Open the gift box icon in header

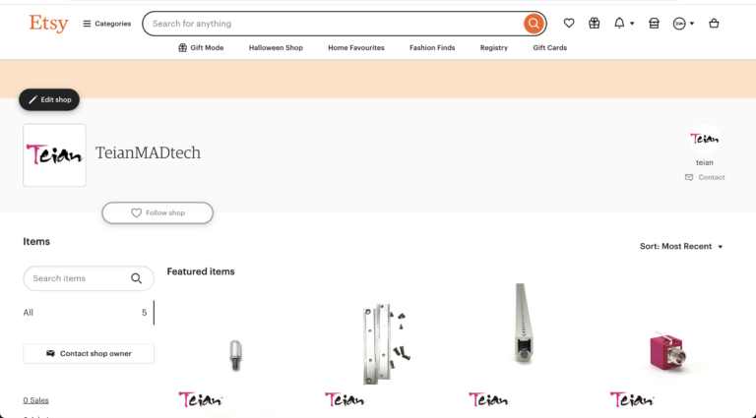pyautogui.click(x=594, y=24)
